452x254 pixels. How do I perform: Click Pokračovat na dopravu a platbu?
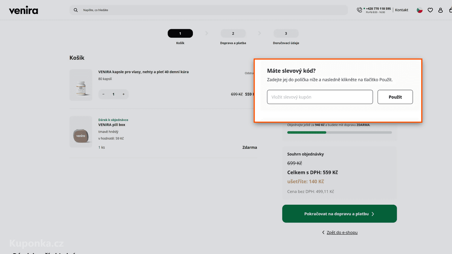click(x=339, y=214)
